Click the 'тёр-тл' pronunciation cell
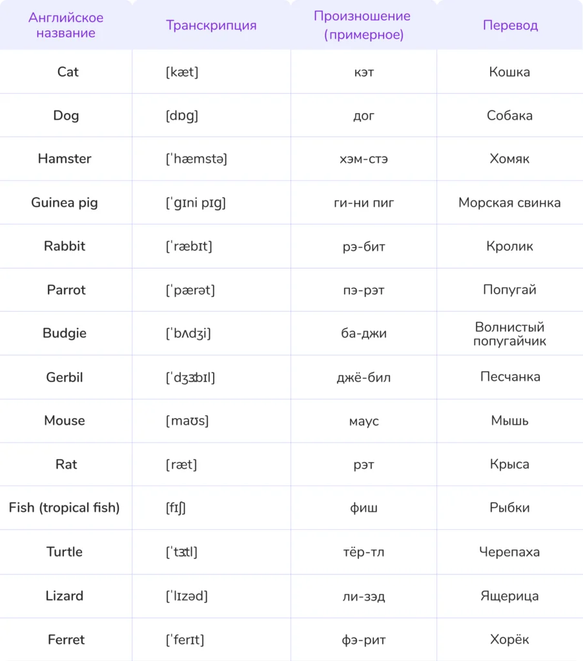The height and width of the screenshot is (661, 583). click(363, 552)
